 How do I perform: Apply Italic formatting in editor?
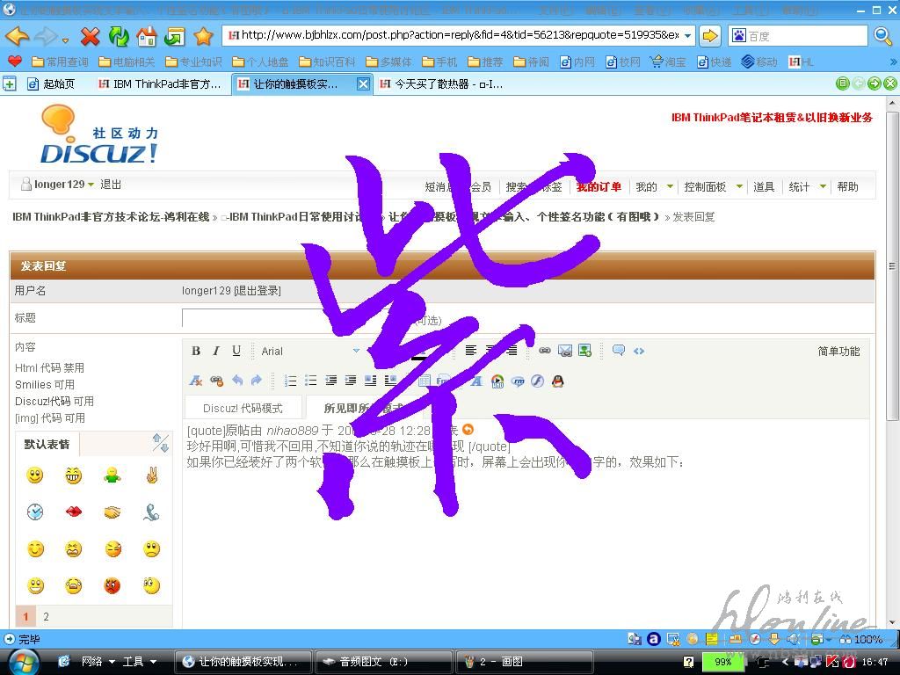pyautogui.click(x=216, y=351)
